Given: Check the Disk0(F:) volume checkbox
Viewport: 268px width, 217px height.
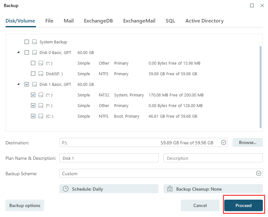Looking at the screenshot, I should click(x=33, y=74).
